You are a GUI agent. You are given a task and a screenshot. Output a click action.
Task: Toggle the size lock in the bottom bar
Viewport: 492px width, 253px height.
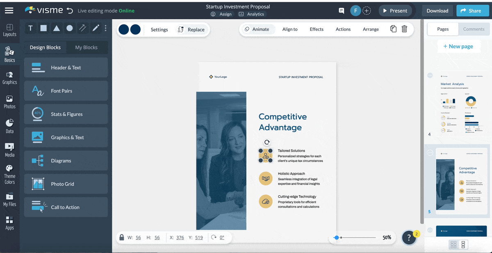pos(122,237)
